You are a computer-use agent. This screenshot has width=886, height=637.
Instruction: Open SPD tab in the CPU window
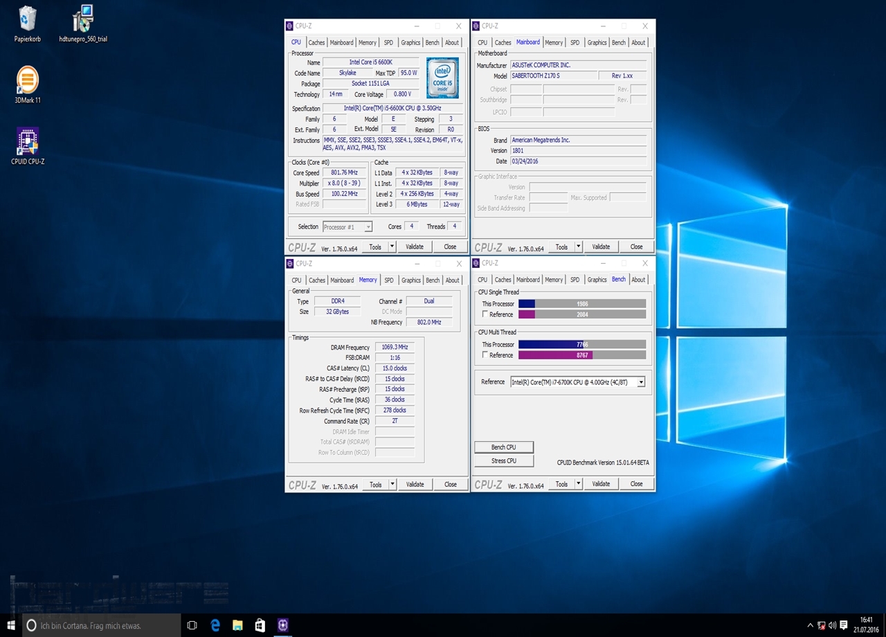coord(388,42)
